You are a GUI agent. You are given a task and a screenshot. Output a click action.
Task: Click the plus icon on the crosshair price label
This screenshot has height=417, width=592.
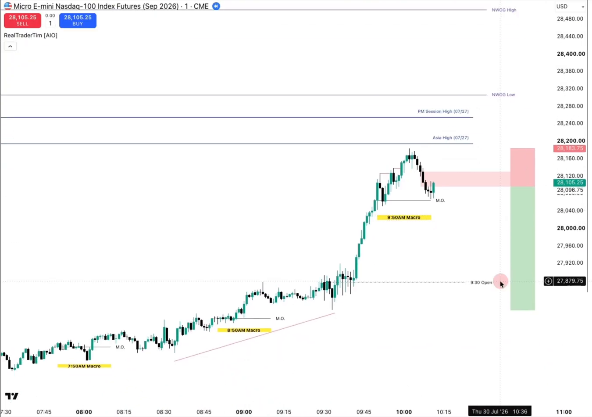[x=548, y=281]
